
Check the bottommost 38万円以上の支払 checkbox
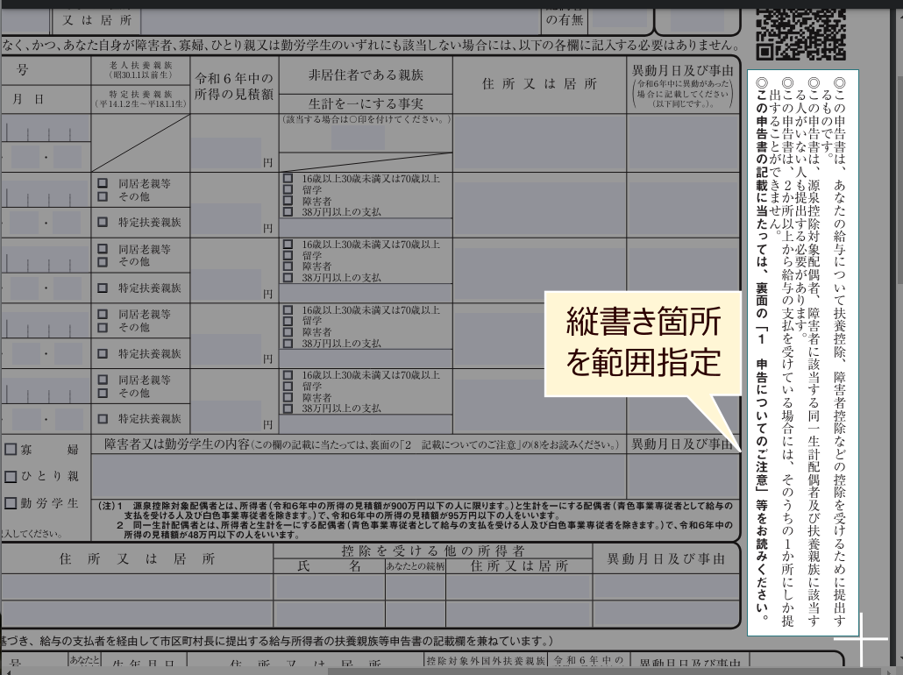(288, 409)
